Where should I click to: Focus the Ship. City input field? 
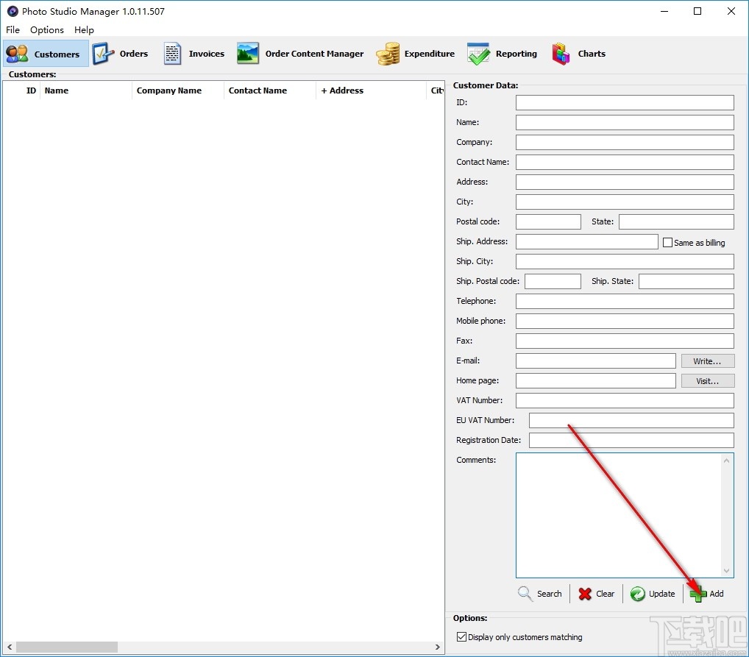pyautogui.click(x=625, y=261)
